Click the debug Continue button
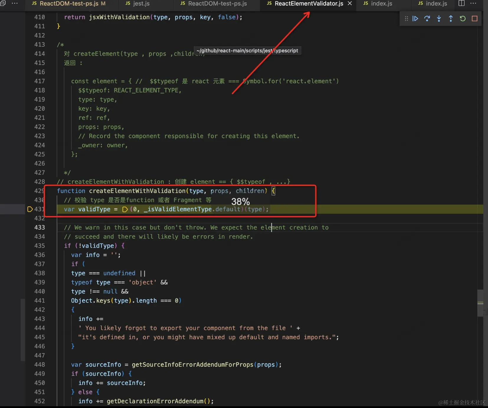Screen dimensions: 488x408 415,19
